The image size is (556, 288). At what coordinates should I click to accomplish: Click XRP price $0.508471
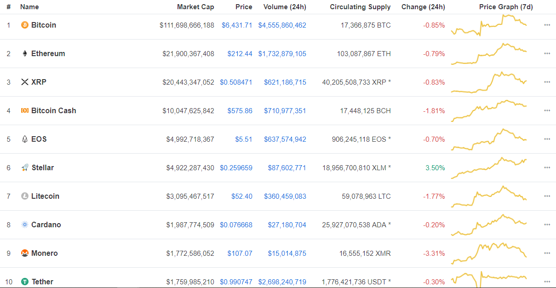(236, 82)
